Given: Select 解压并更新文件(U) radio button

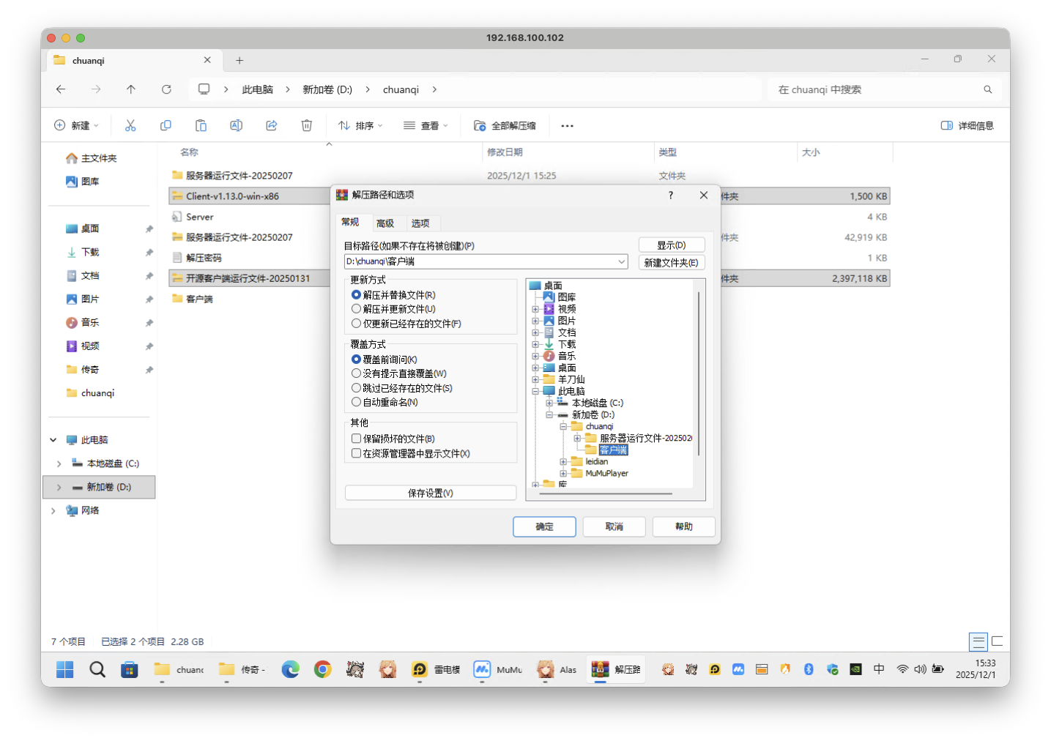Looking at the screenshot, I should pyautogui.click(x=356, y=308).
